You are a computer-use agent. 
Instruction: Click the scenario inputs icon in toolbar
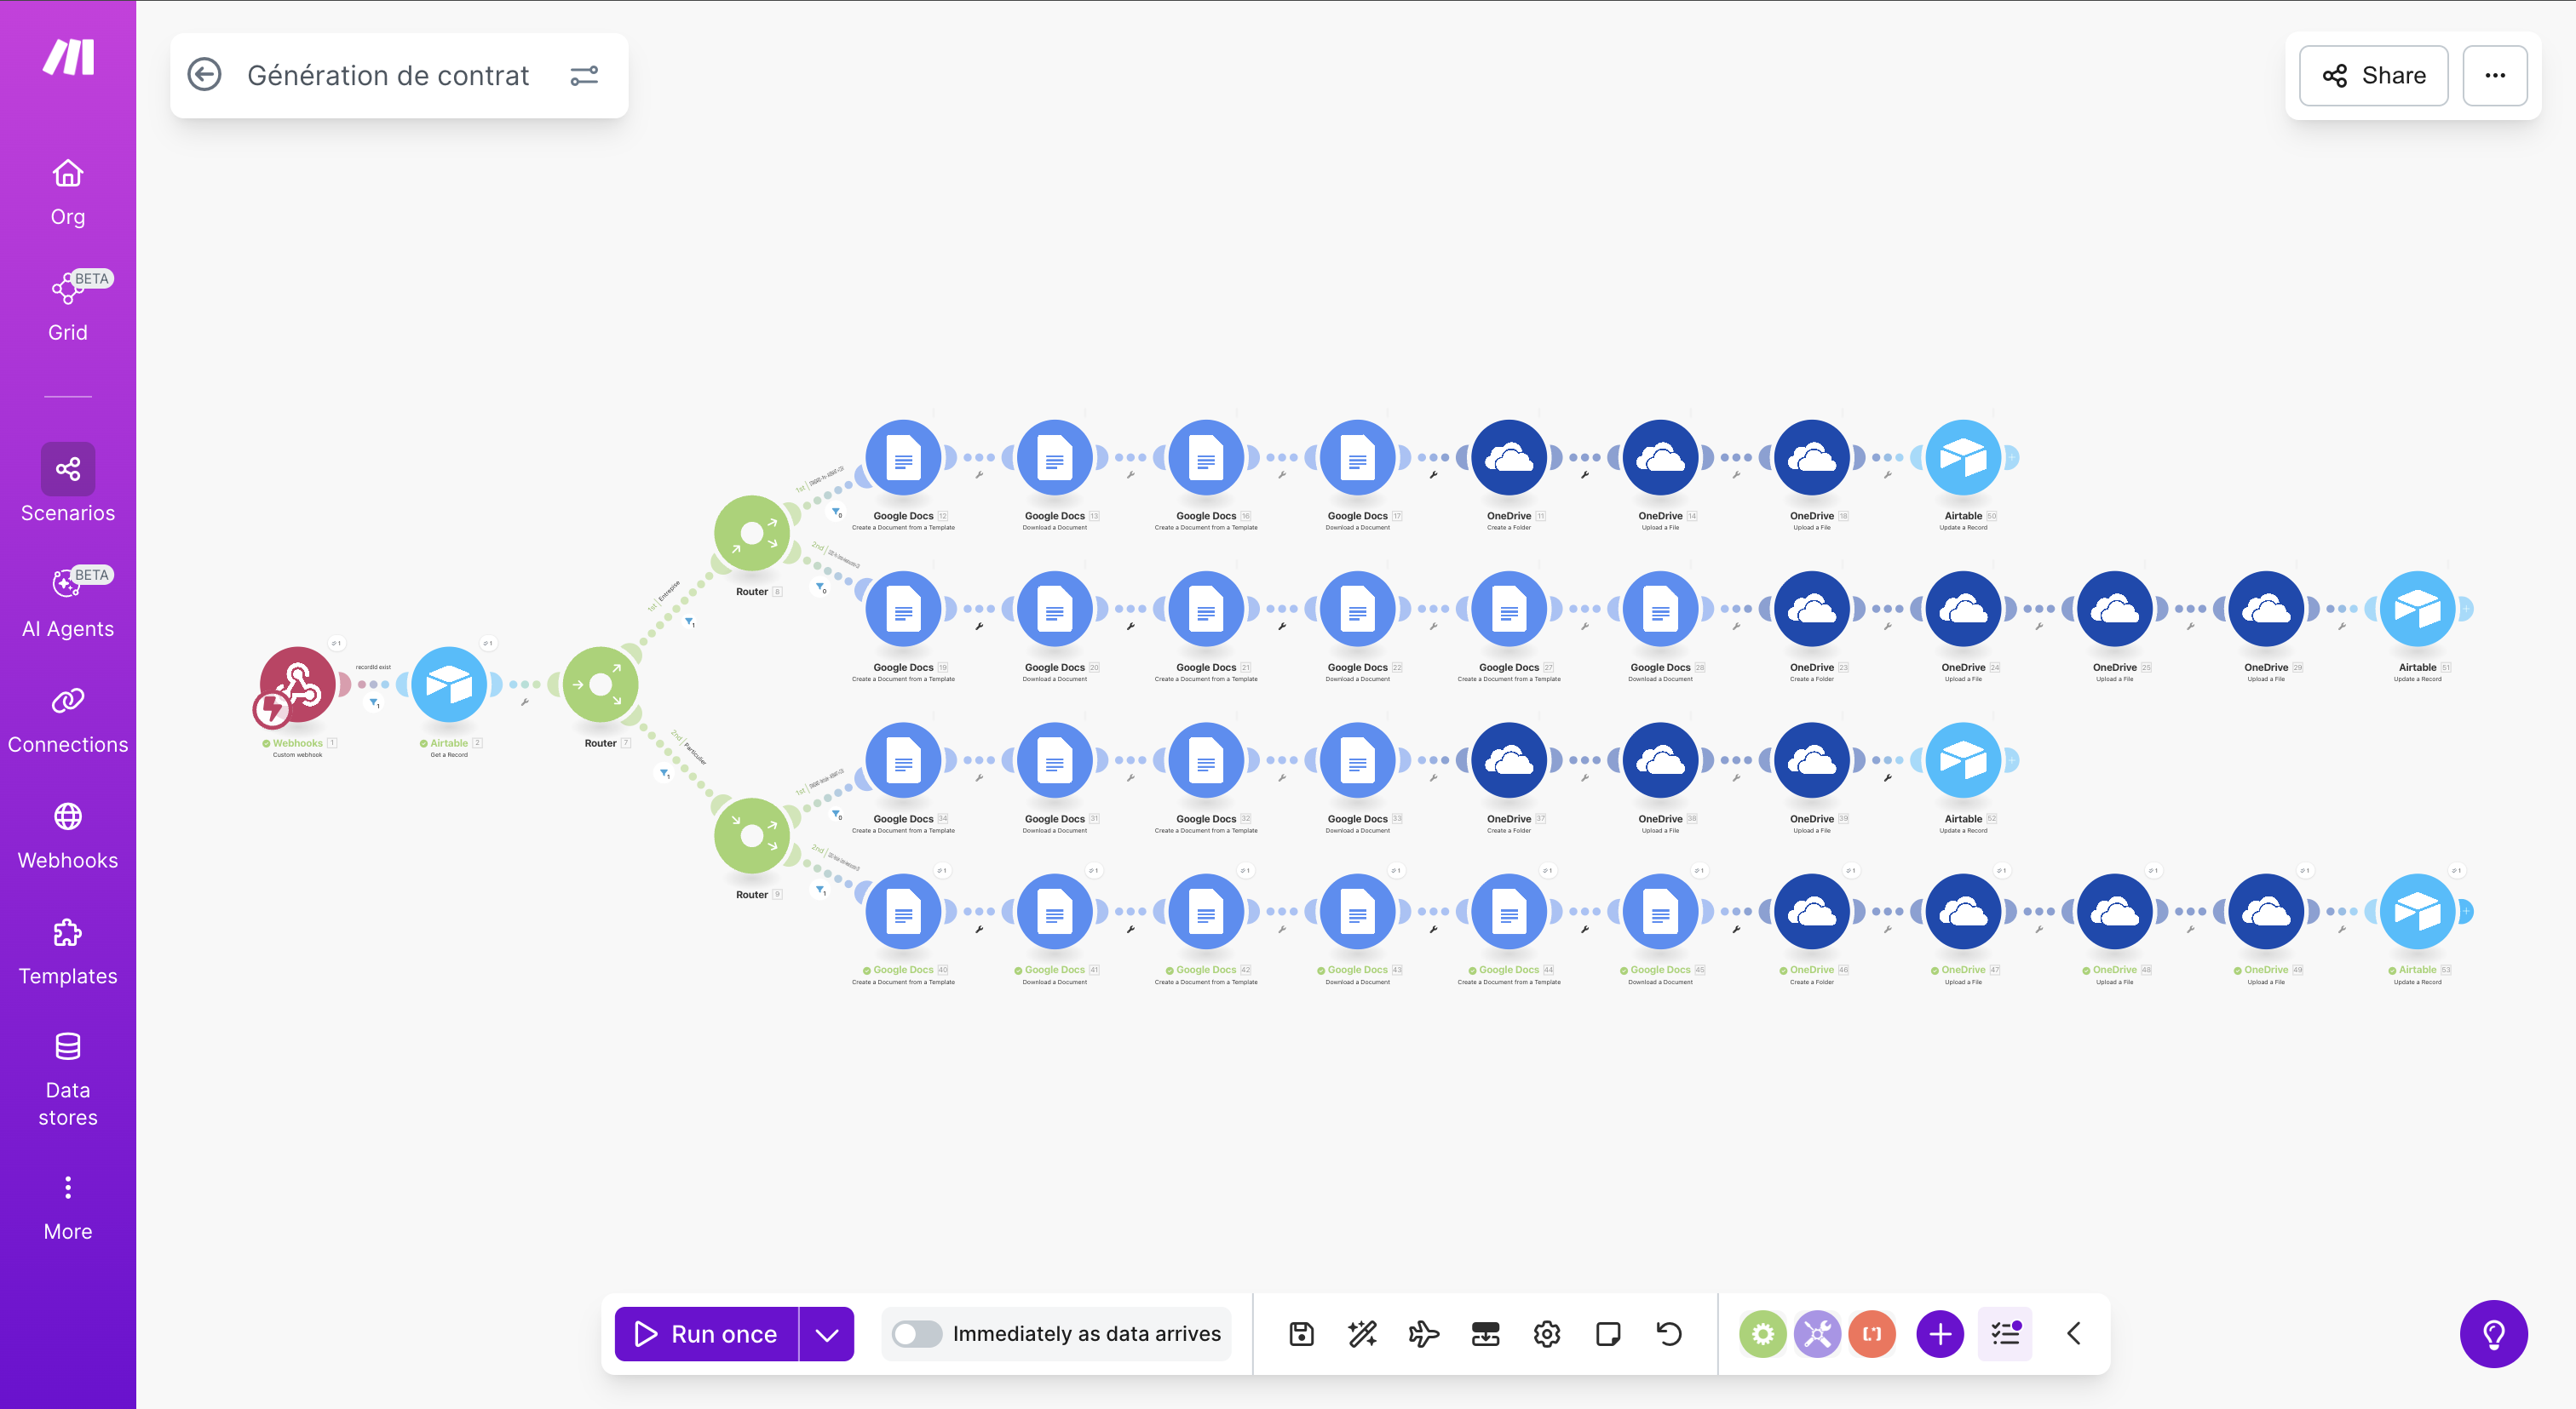pyautogui.click(x=1485, y=1333)
